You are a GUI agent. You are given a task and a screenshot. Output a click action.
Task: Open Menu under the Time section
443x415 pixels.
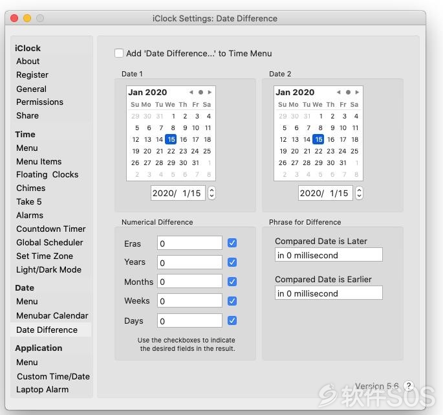click(27, 148)
